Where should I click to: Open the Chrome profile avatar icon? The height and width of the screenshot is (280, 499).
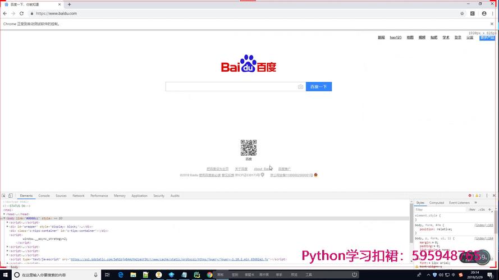pyautogui.click(x=484, y=13)
